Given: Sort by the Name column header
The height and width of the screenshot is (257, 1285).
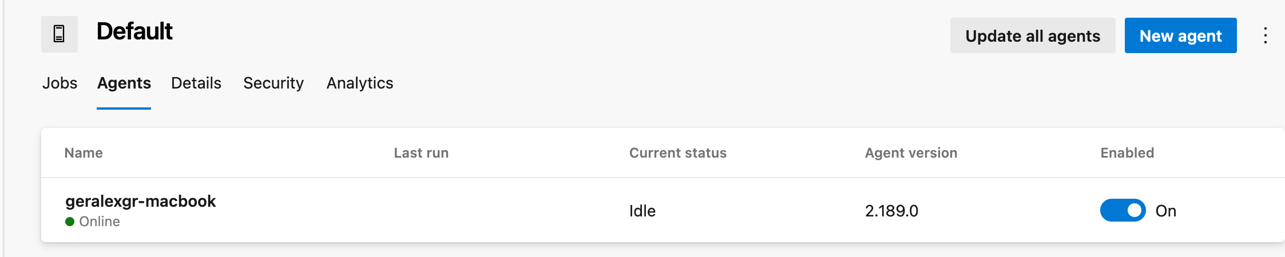Looking at the screenshot, I should coord(84,153).
